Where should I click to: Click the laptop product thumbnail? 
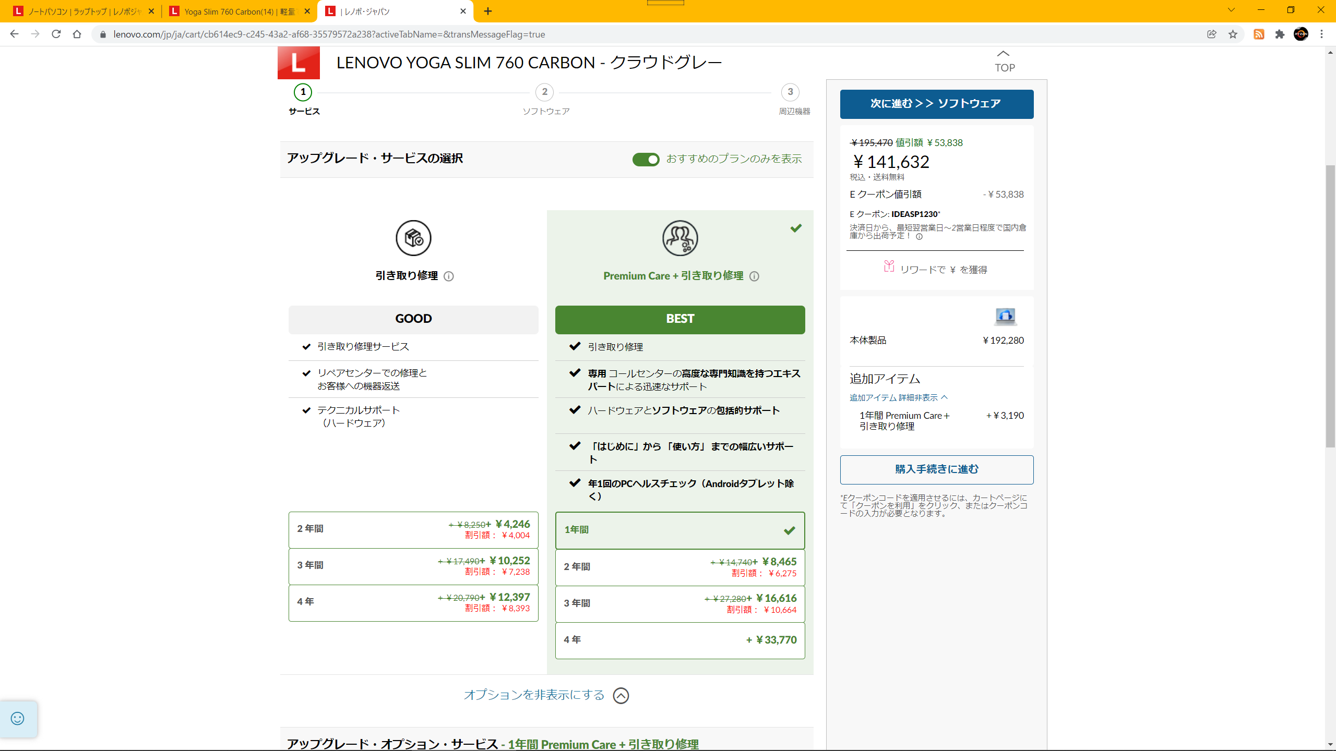point(1005,317)
